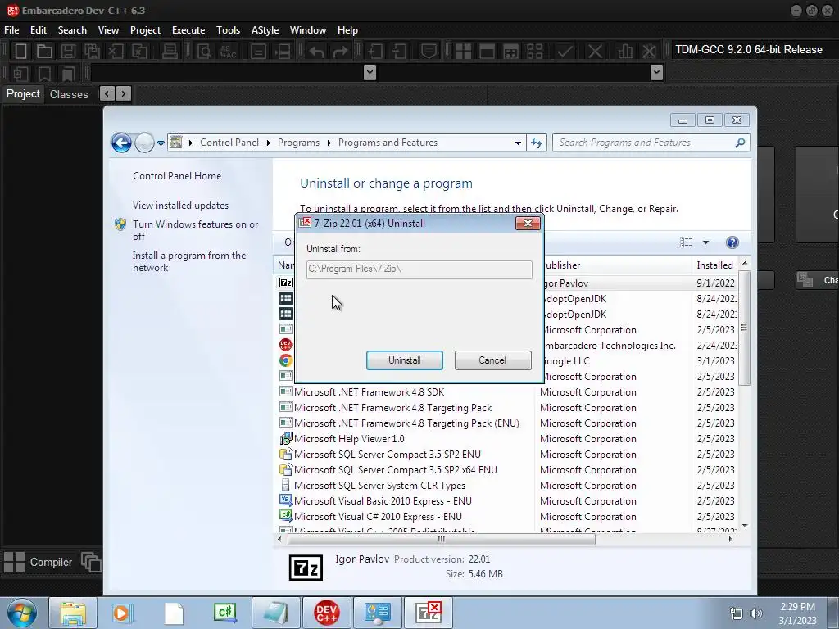The width and height of the screenshot is (839, 629).
Task: Close the 7-Zip Uninstall dialog
Action: (x=528, y=224)
